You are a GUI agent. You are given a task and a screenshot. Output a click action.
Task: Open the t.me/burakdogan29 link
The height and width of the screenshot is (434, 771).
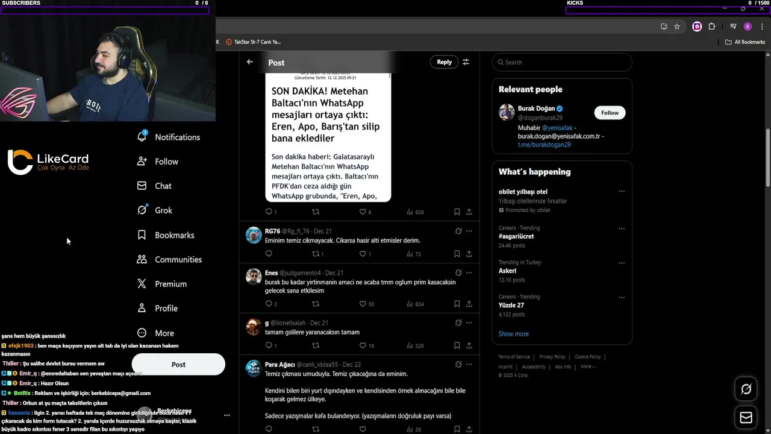click(544, 145)
